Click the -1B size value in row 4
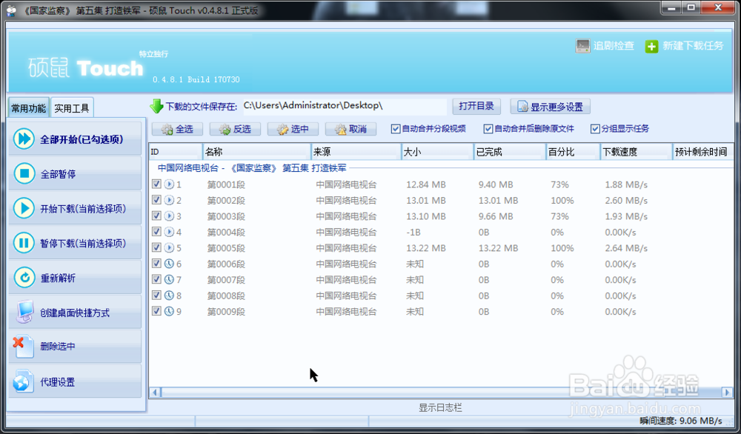This screenshot has width=741, height=434. [x=413, y=233]
